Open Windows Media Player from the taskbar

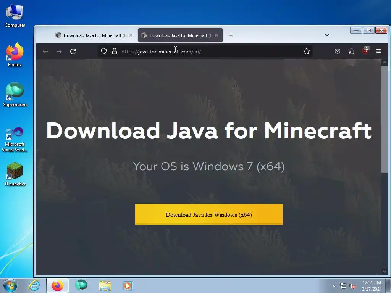coord(128,286)
